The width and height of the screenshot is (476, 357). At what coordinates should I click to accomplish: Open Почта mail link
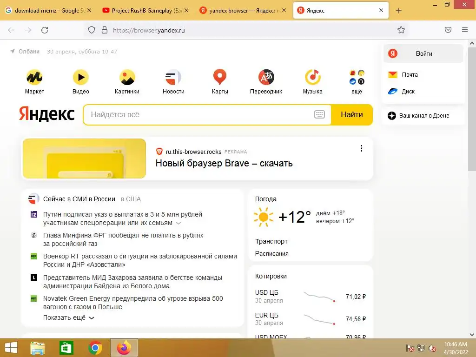pos(403,75)
